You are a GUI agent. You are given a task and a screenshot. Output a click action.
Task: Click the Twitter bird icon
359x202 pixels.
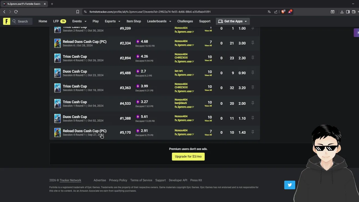tap(289, 185)
